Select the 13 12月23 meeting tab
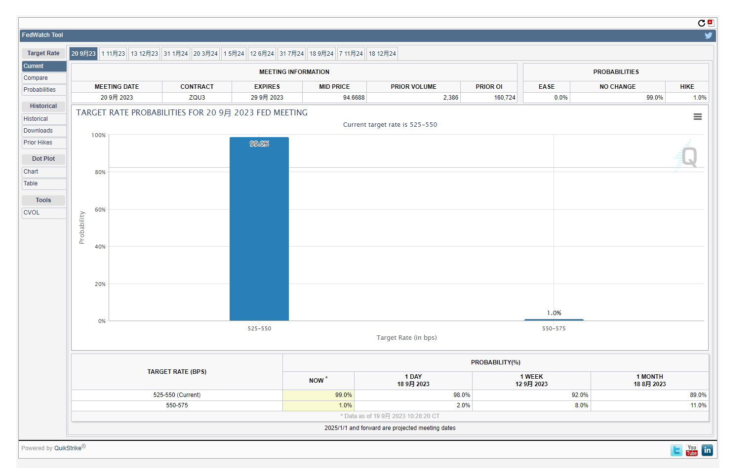This screenshot has height=468, width=756. coord(144,54)
